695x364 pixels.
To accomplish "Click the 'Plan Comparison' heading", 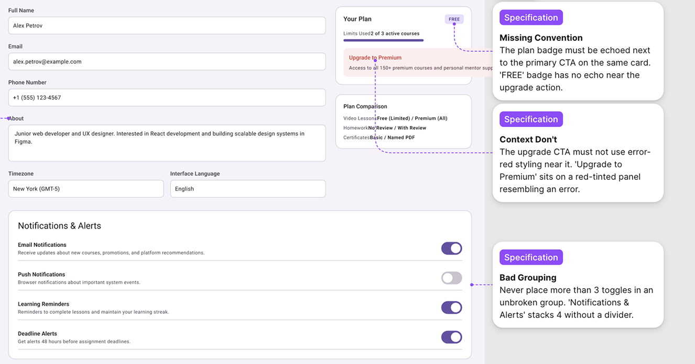I will point(365,107).
